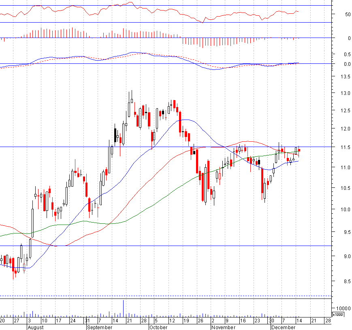Click the '10' date label in August
Image resolution: width=352 pixels, height=330 pixels.
[45, 321]
